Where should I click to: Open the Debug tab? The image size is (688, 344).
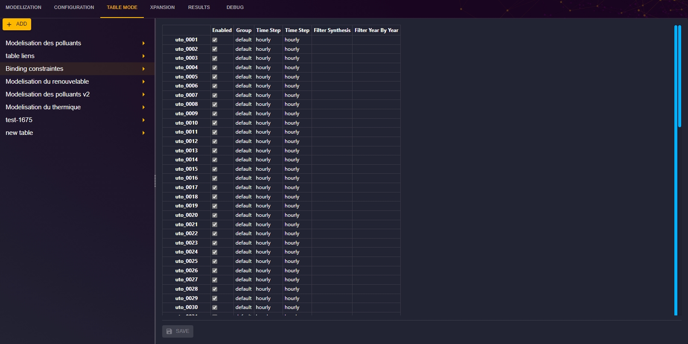tap(235, 7)
